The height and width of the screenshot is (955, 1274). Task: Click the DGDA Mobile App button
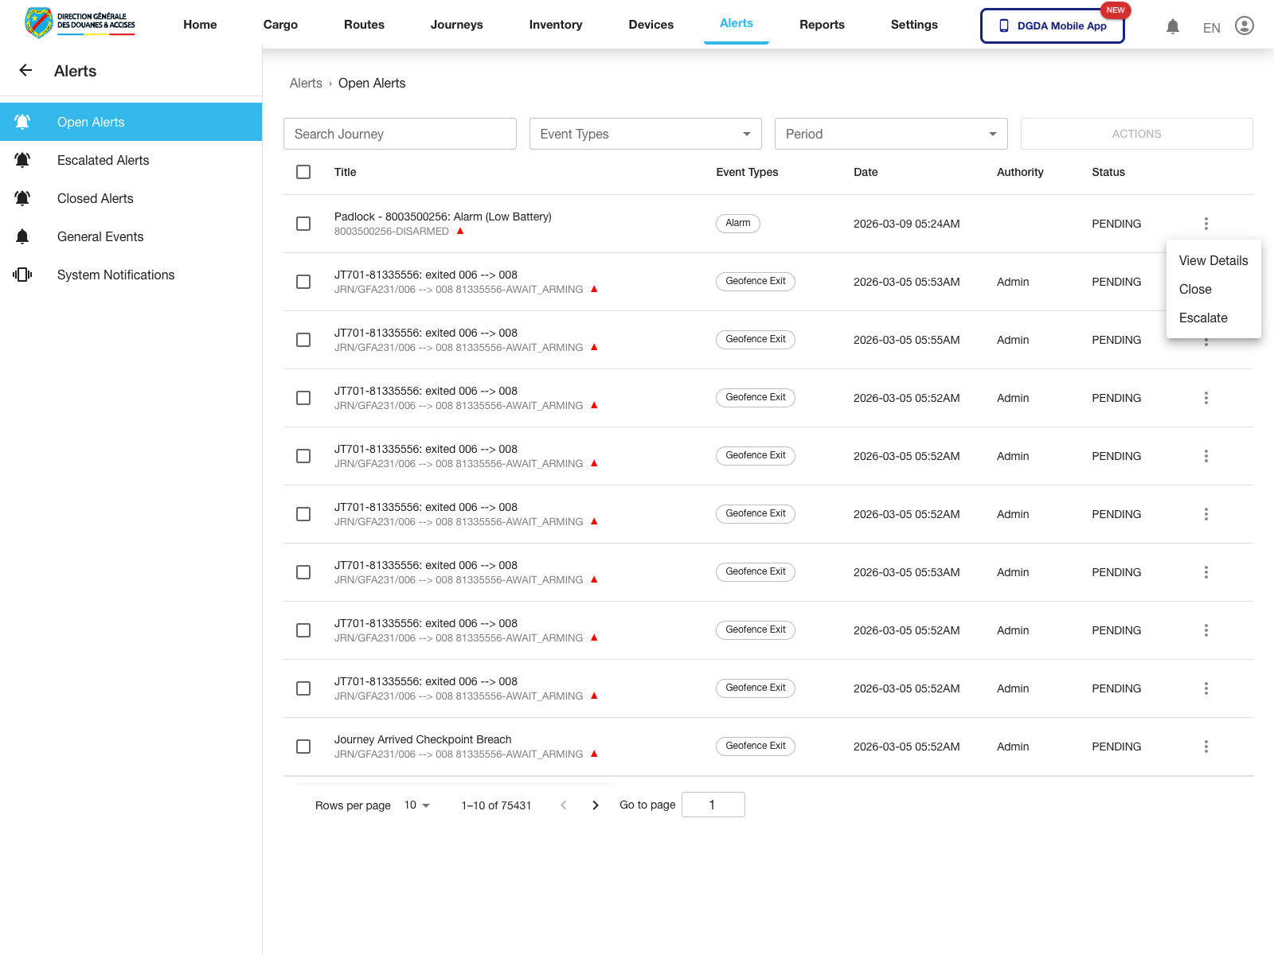click(x=1052, y=25)
